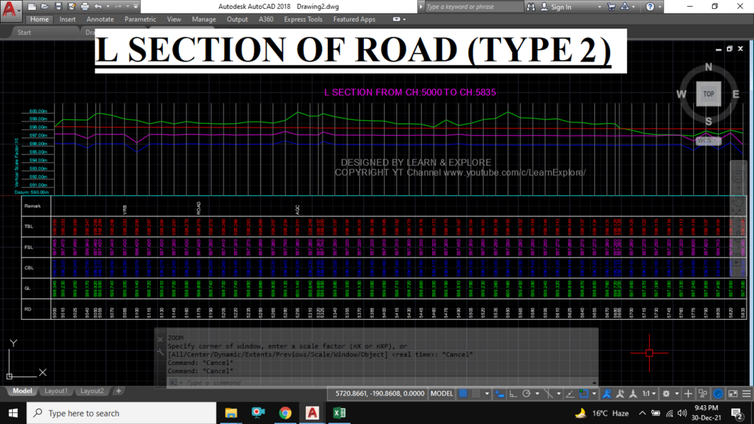Toggle 2D object snap in status bar

583,393
